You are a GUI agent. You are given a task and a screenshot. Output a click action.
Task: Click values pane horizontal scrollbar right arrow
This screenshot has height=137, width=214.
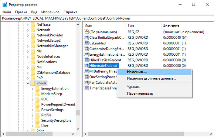coord(211,134)
